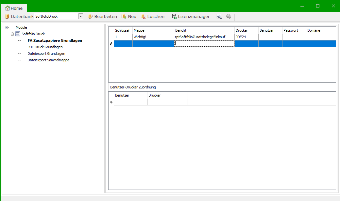Screen dimensions: 340x201
Task: Click the Drucker header in the Zuordnung grid
Action: tap(167, 95)
